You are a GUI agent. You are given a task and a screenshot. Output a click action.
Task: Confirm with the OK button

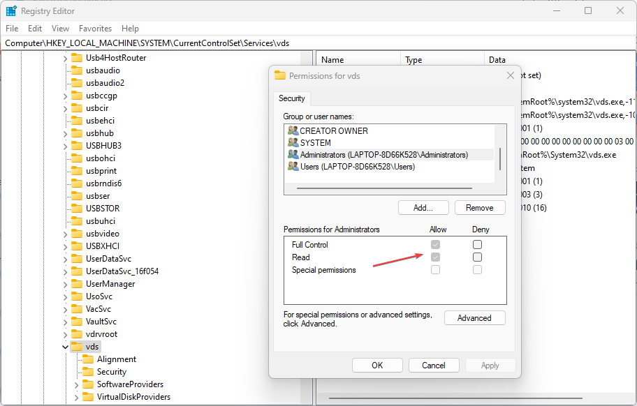click(377, 366)
